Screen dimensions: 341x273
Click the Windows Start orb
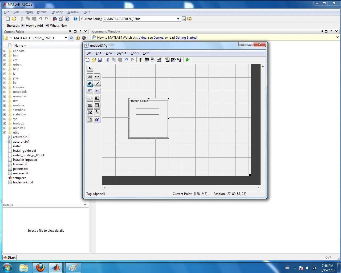click(x=7, y=267)
